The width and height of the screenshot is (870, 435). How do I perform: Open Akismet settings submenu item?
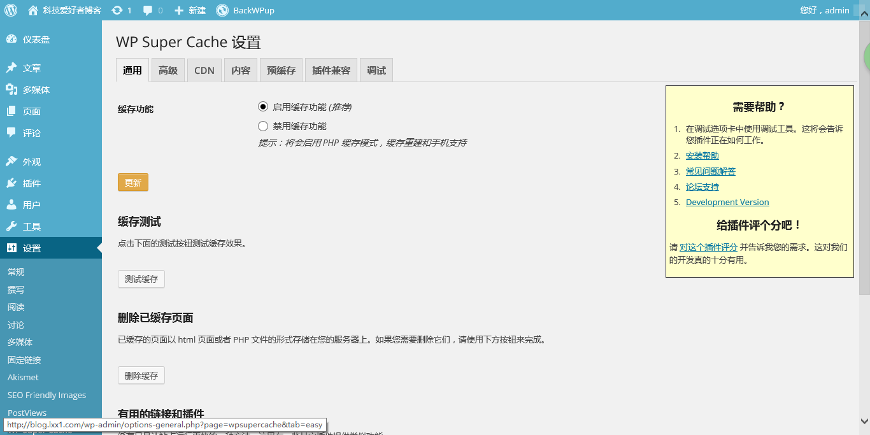23,377
